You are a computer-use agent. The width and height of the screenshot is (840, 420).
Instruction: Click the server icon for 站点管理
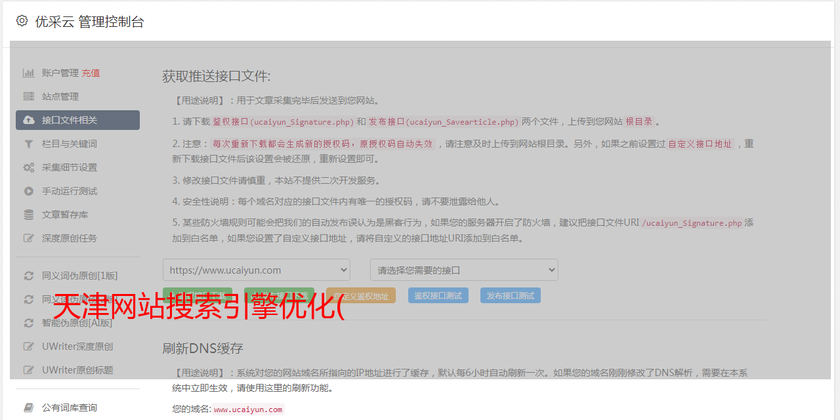click(x=29, y=96)
